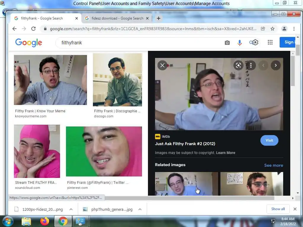Click the share page icon in address bar

pos(263,29)
